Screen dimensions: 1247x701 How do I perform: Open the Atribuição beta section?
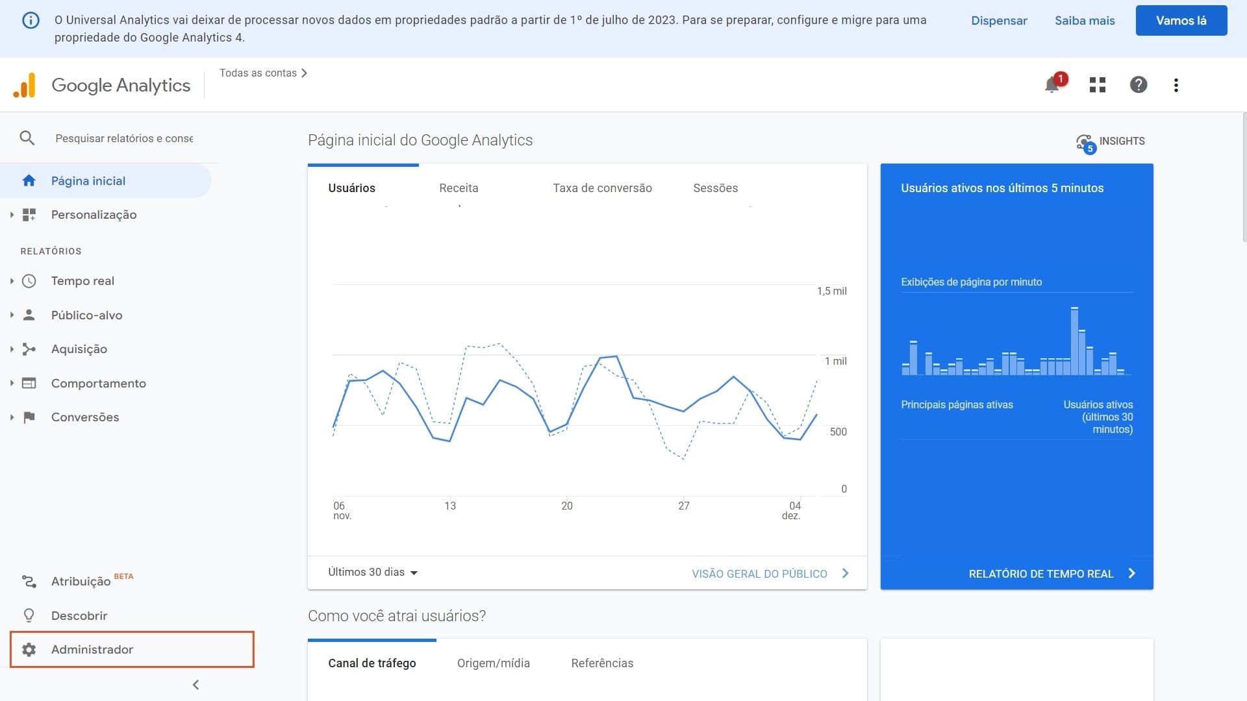81,582
